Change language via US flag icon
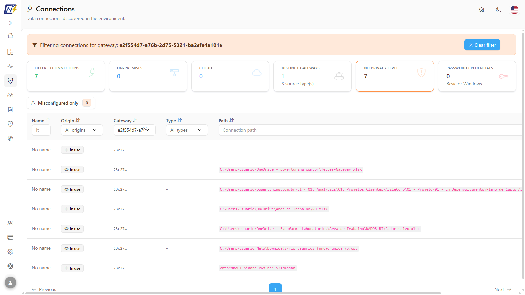This screenshot has width=525, height=295. pos(514,10)
